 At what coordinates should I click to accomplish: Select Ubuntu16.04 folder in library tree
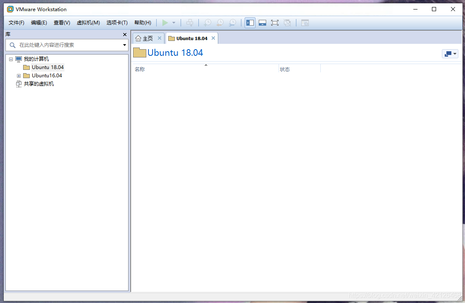(47, 76)
